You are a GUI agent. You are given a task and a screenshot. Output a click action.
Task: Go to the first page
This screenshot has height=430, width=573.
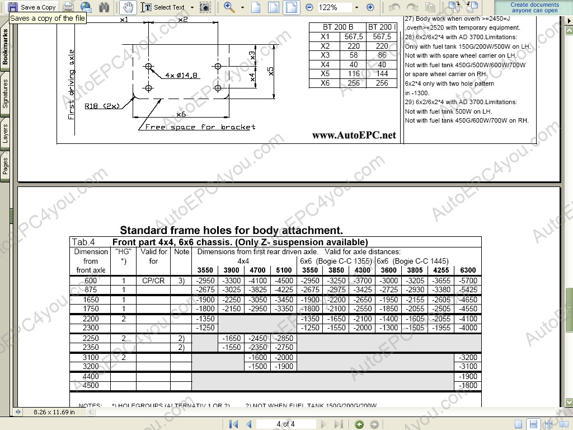pyautogui.click(x=234, y=424)
